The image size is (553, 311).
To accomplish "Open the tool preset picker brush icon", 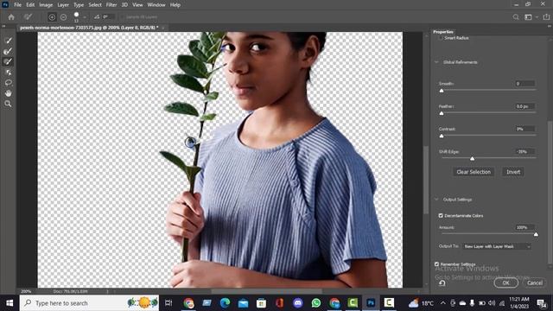I will coord(28,17).
